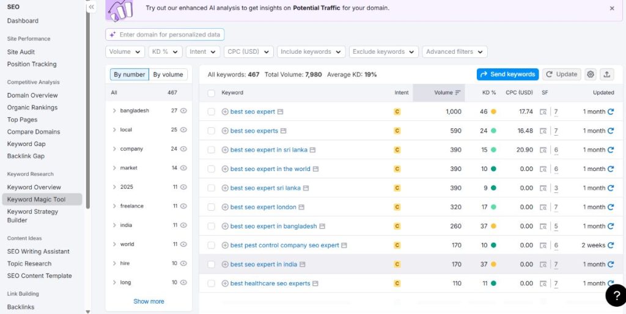626x314 pixels.
Task: Add 'best seo expert sri lanka' plus icon
Action: (x=225, y=188)
